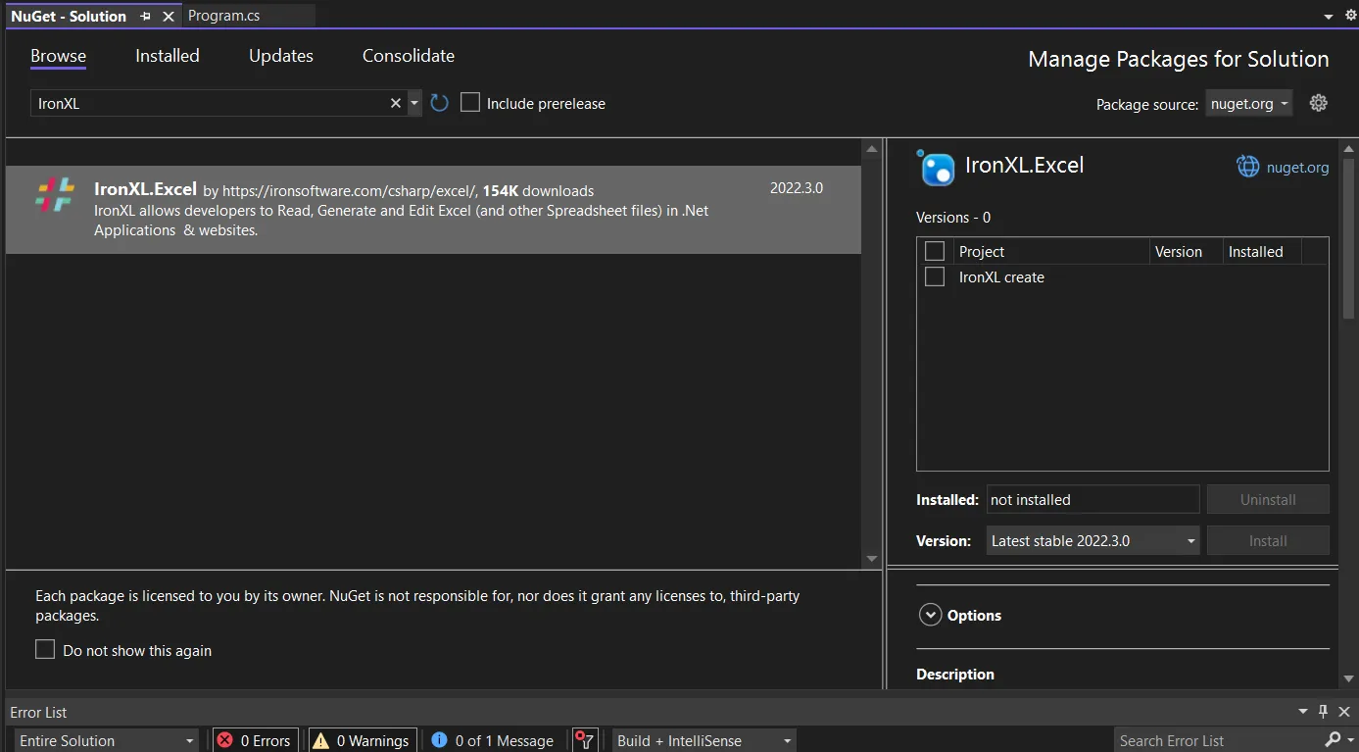
Task: Switch to the Installed tab
Action: pyautogui.click(x=168, y=56)
